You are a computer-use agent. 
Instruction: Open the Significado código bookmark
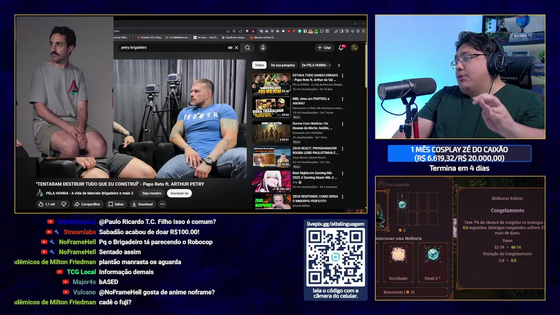point(234,38)
